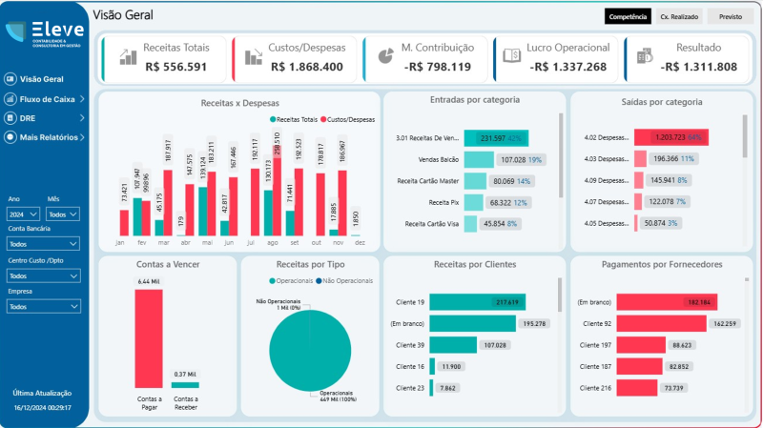Click the Fluxo de Caixa sidebar icon

pos(10,98)
